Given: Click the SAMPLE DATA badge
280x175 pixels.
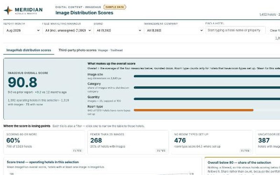Looking at the screenshot, I should click(115, 7).
